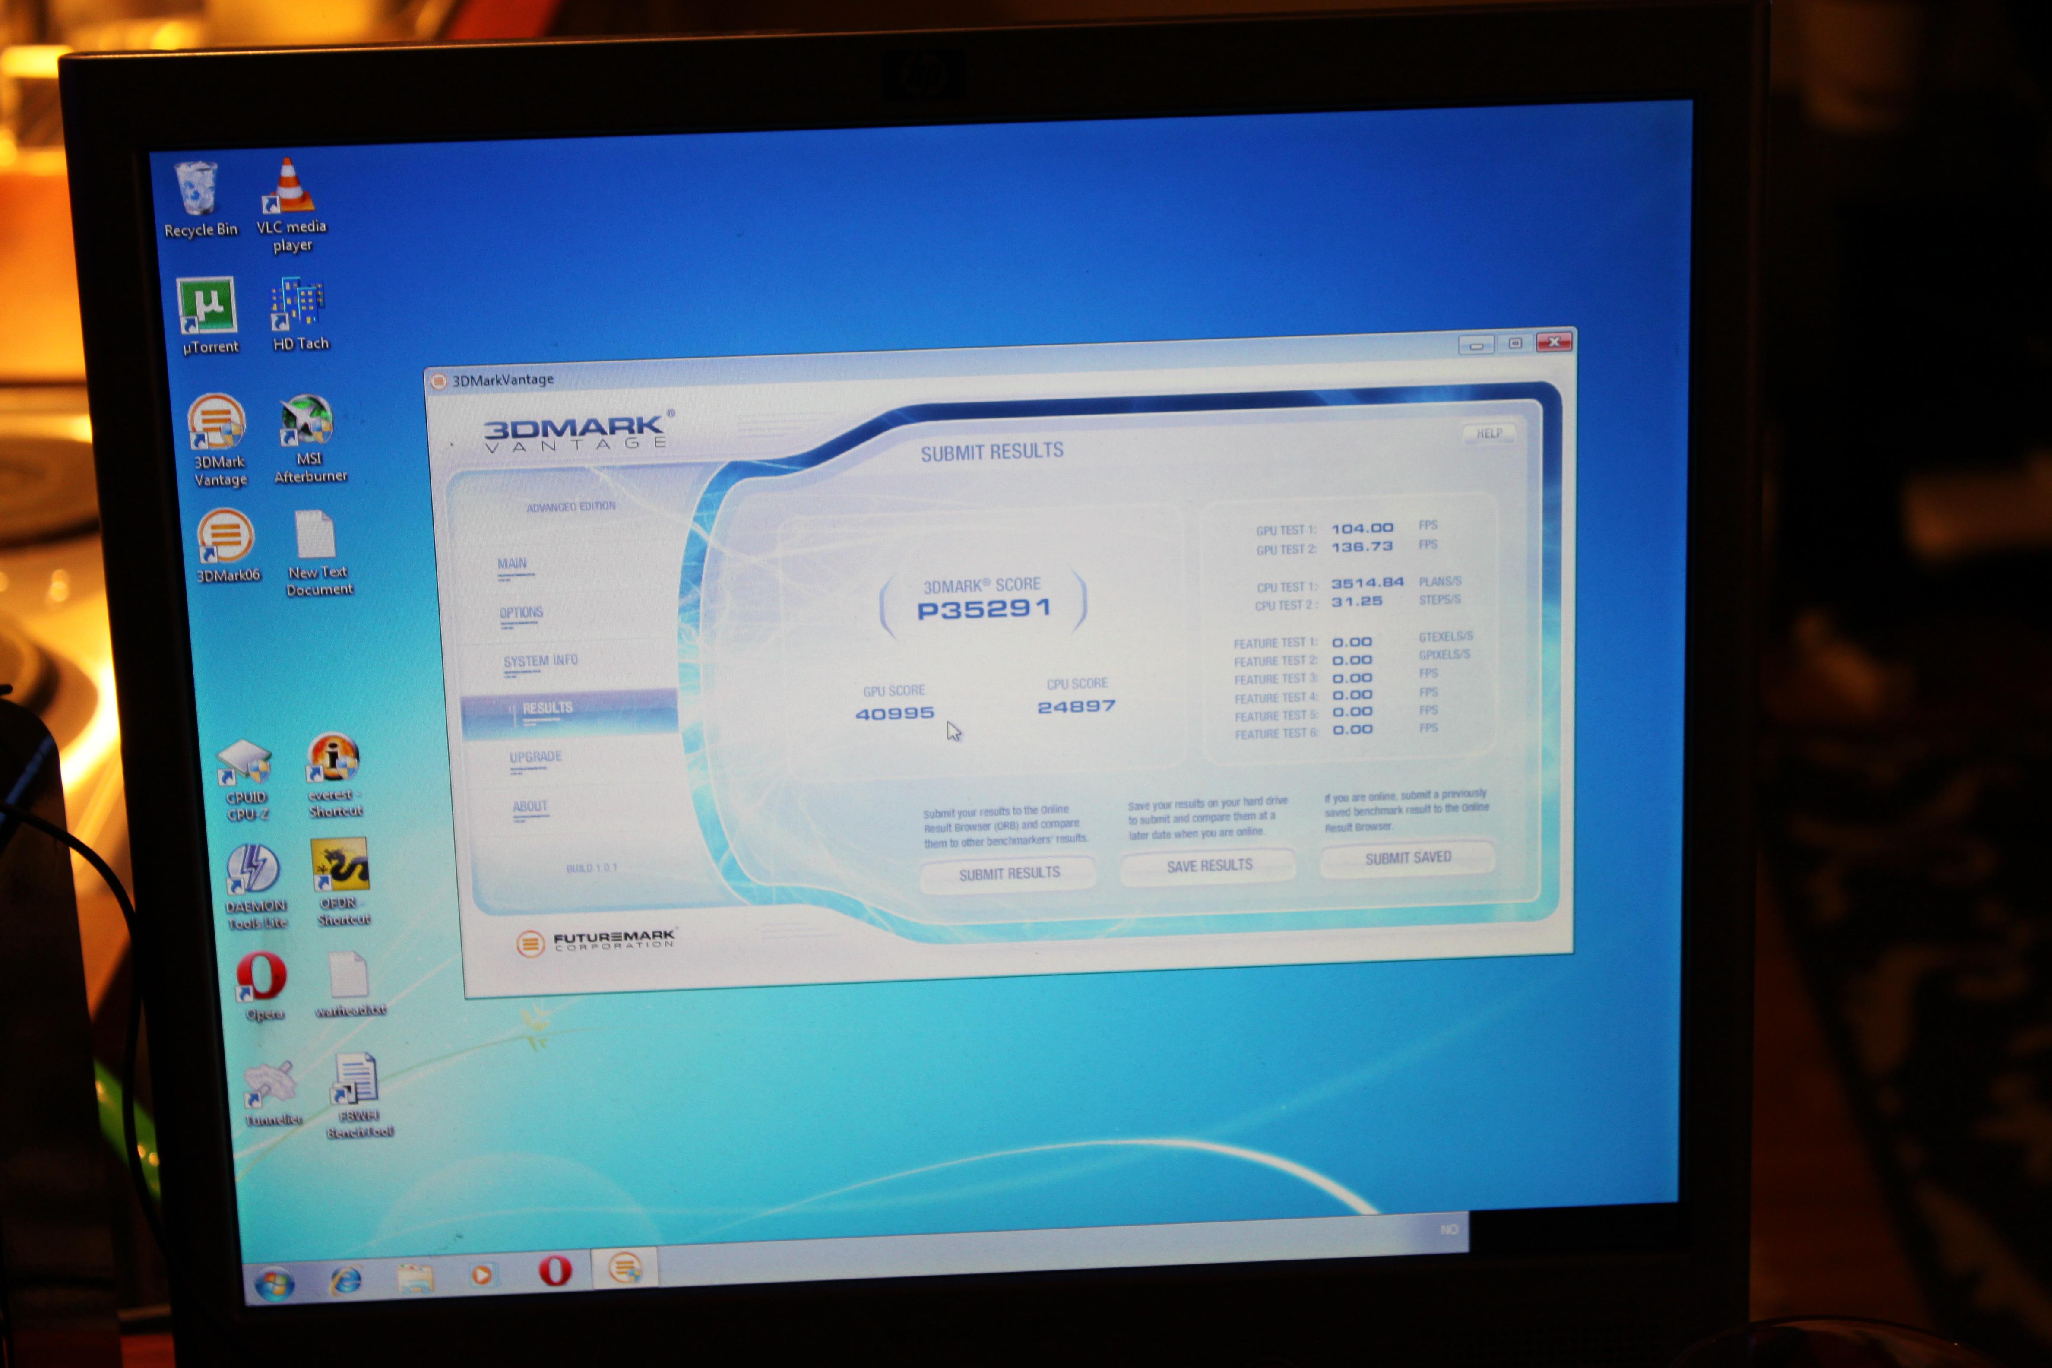The width and height of the screenshot is (2052, 1368).
Task: Close the 3DMarkVantage window
Action: tap(1555, 342)
